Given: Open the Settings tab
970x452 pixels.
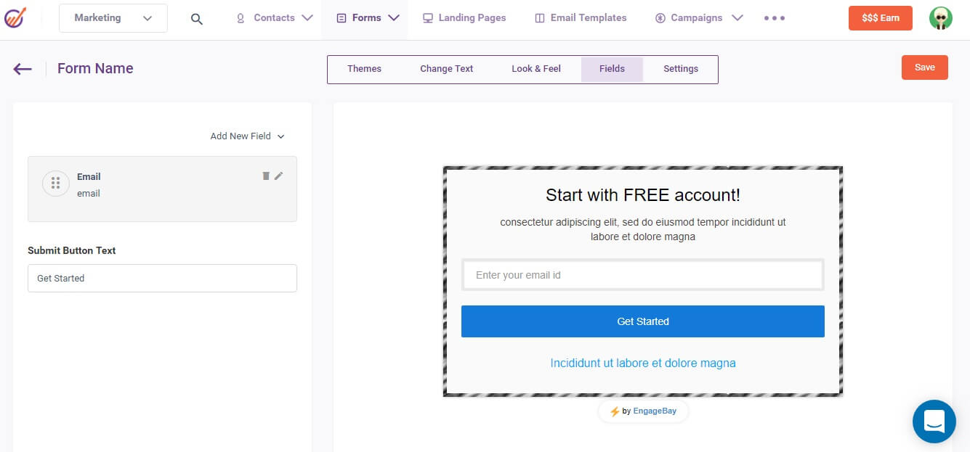Looking at the screenshot, I should tap(680, 68).
